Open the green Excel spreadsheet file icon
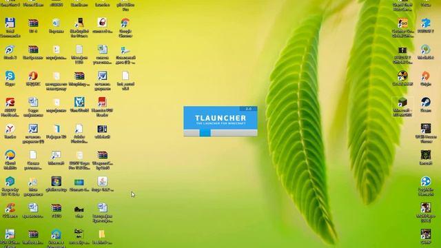 tap(102, 49)
